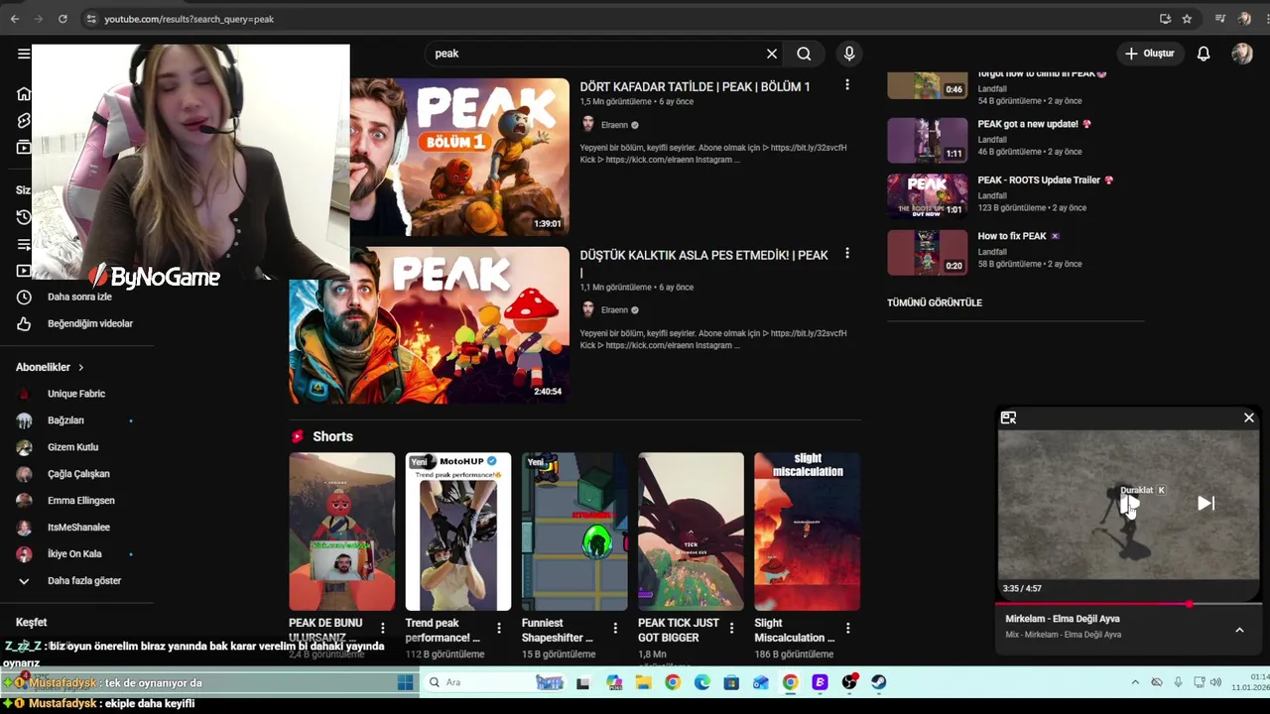This screenshot has height=714, width=1270.
Task: Open the hamburger guide menu
Action: point(24,54)
